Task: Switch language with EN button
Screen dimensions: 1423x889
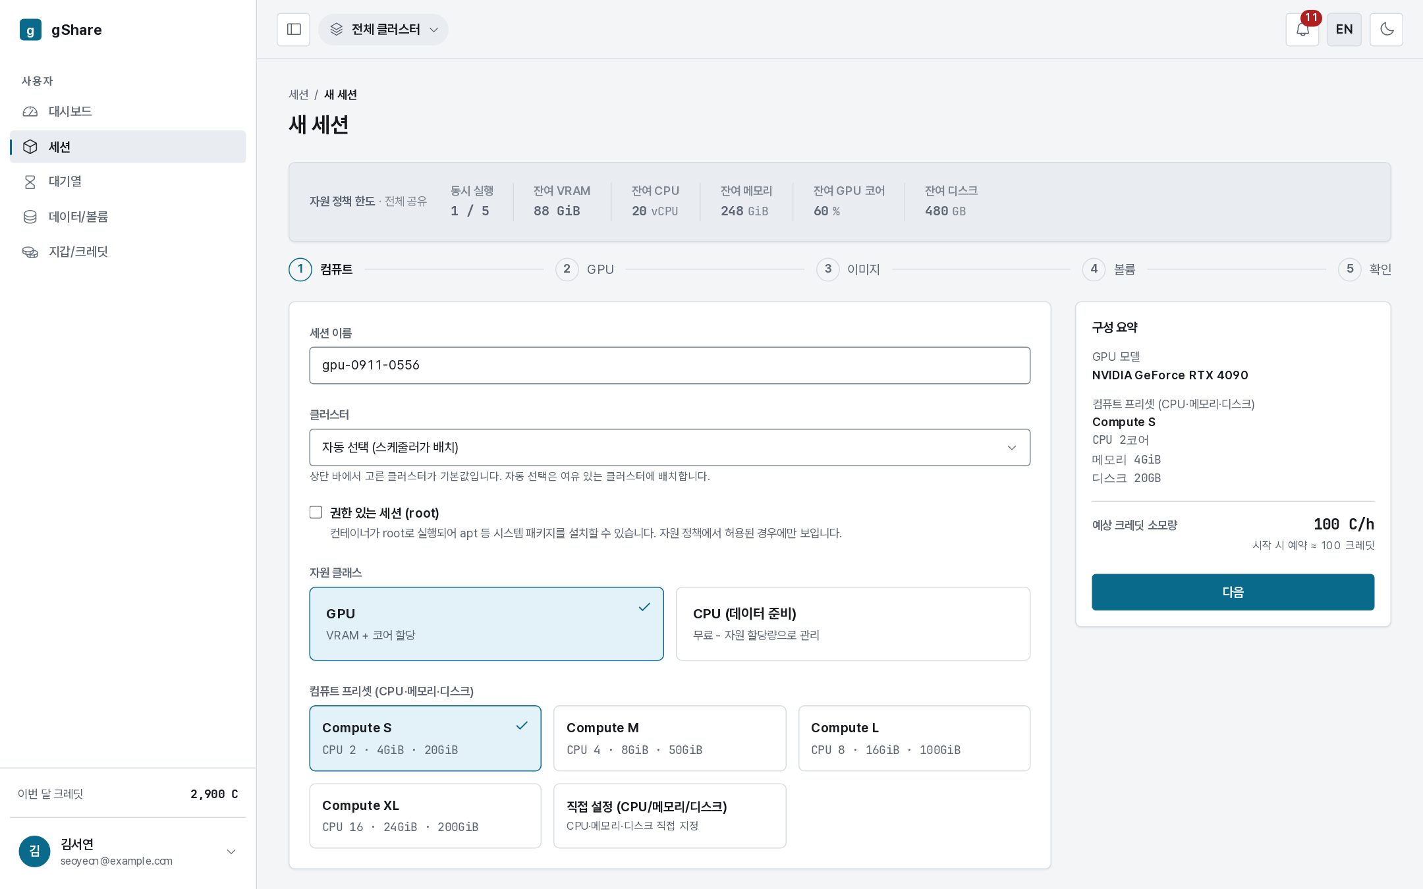Action: click(1344, 30)
